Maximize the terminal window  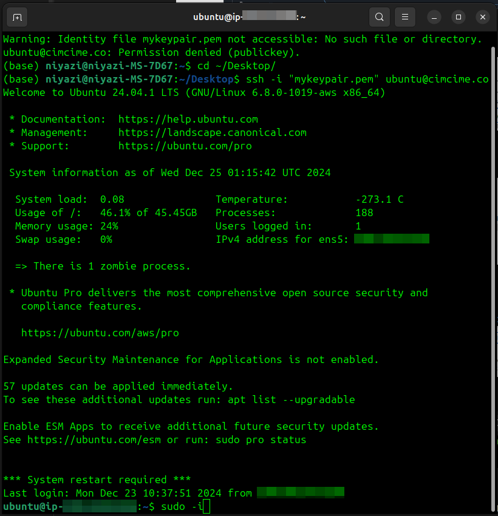click(x=459, y=17)
